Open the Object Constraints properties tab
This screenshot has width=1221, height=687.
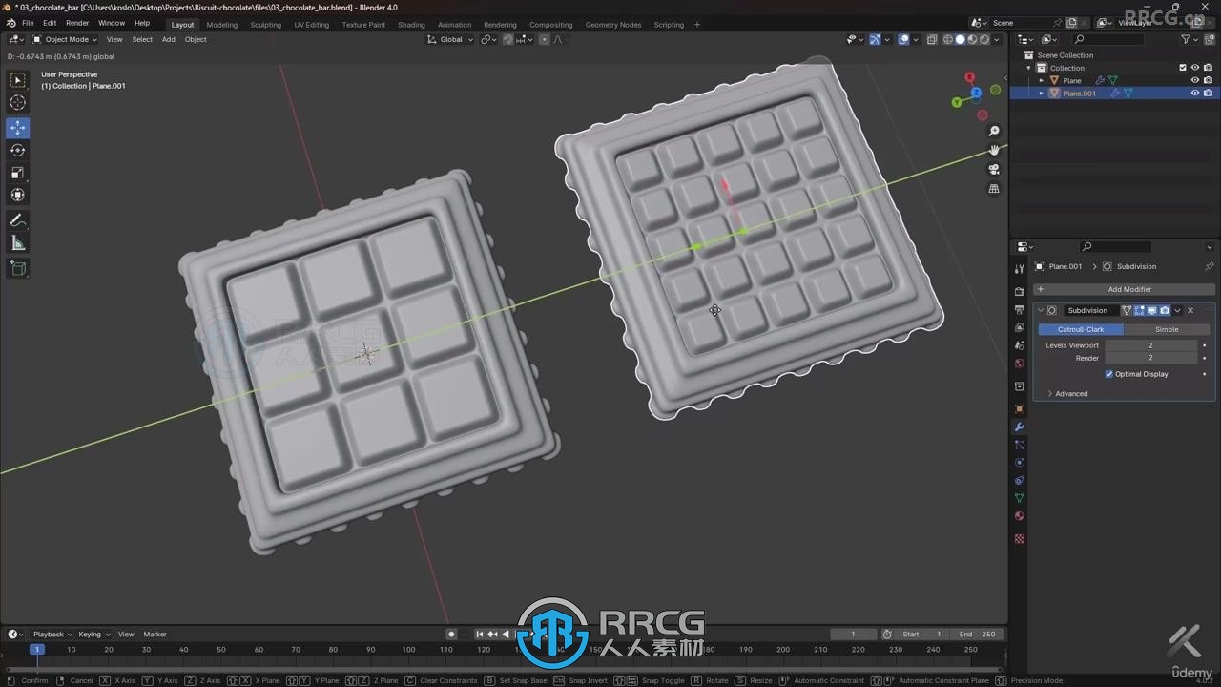click(1019, 480)
